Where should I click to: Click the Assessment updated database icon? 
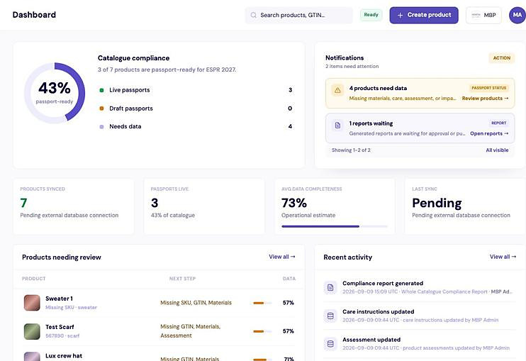pyautogui.click(x=330, y=344)
